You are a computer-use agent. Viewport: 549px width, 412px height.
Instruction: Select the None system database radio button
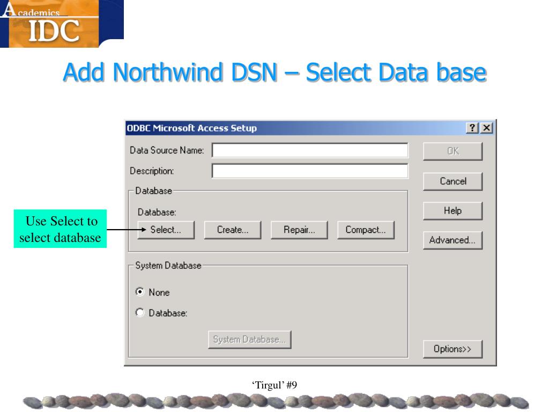pos(140,292)
